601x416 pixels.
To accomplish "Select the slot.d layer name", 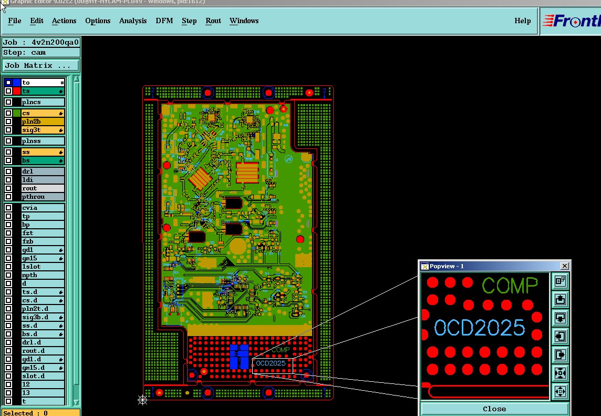I will 43,376.
